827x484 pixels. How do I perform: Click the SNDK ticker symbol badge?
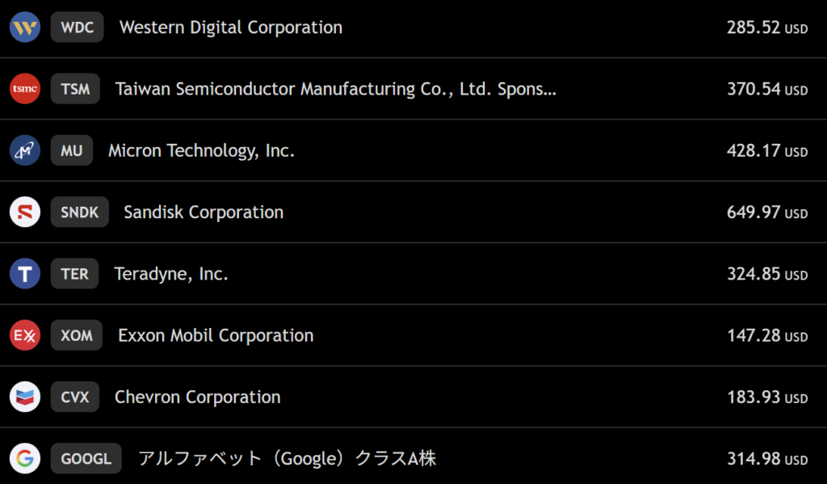(x=79, y=213)
